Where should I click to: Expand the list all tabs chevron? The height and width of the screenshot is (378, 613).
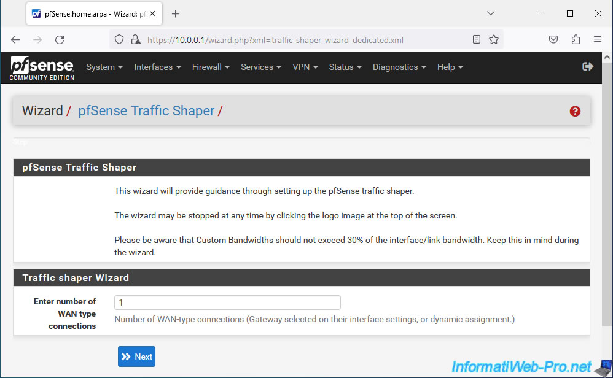(491, 13)
